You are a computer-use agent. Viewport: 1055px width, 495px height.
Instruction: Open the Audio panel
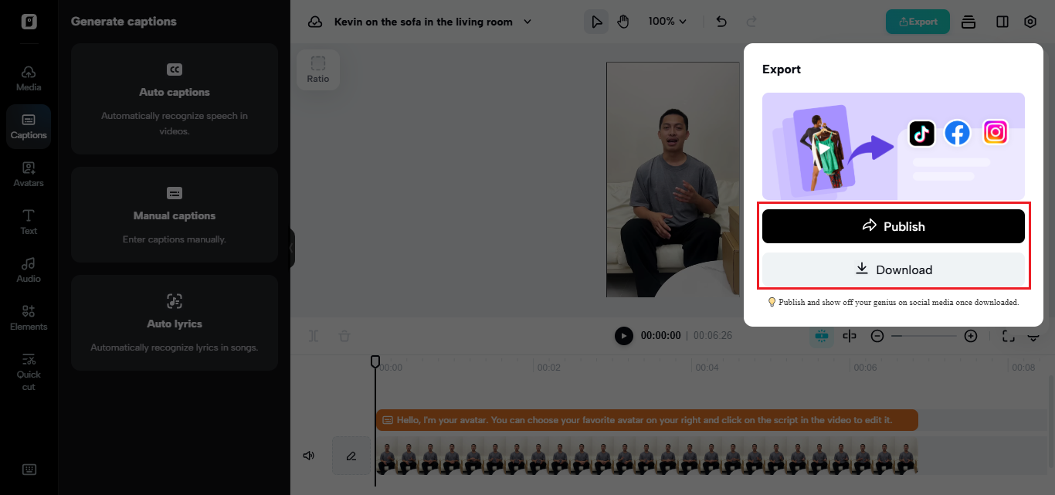tap(29, 270)
